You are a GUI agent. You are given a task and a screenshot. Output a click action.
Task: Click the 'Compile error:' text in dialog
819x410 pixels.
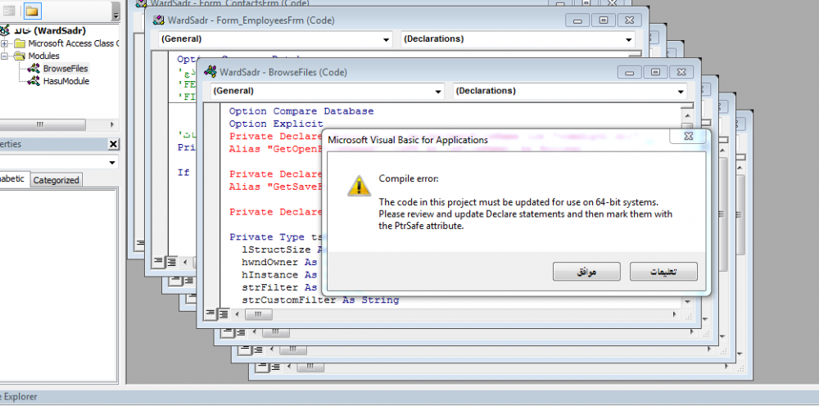point(409,179)
